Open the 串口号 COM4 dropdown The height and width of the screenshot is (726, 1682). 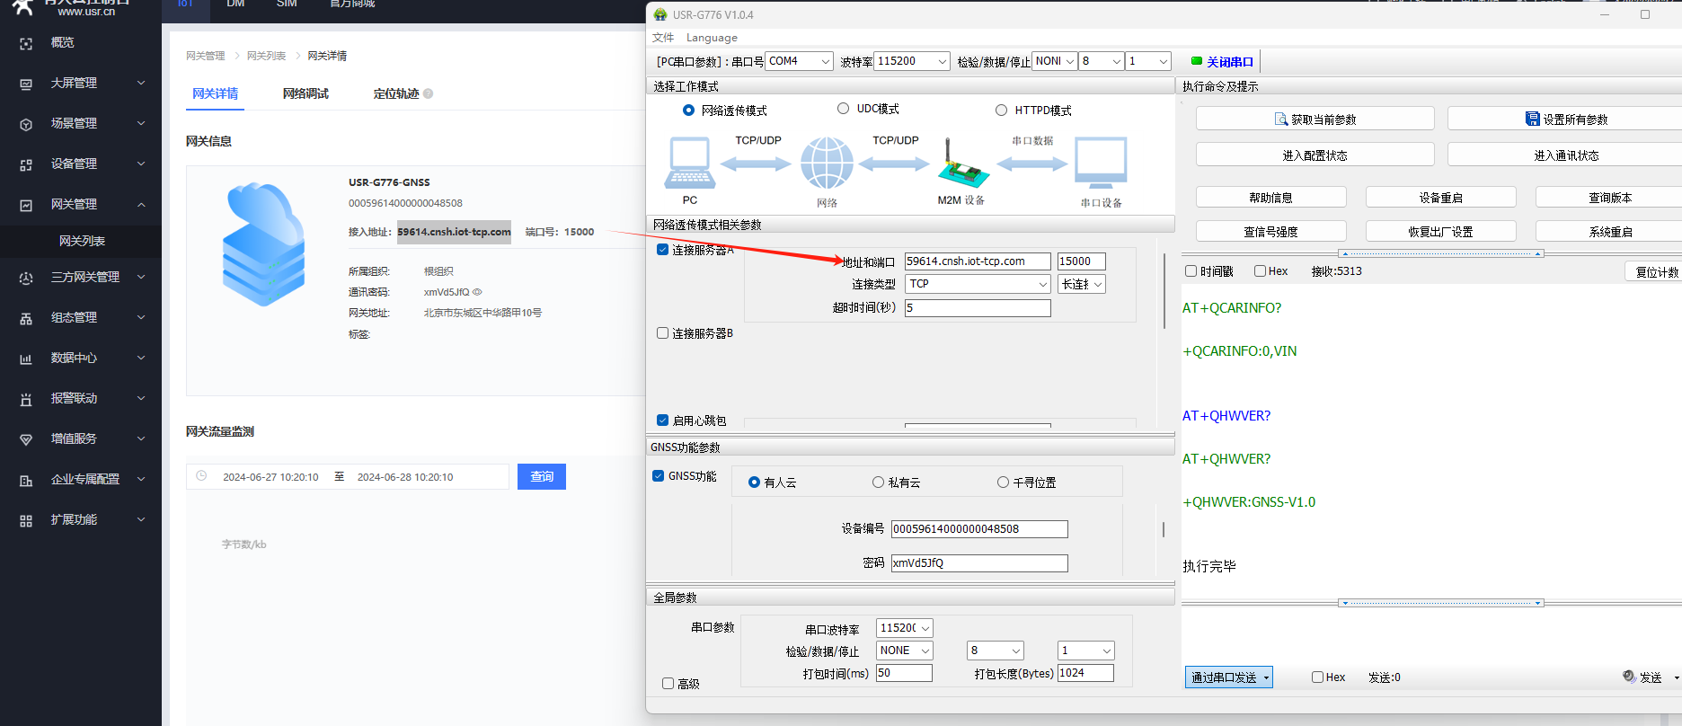click(800, 61)
